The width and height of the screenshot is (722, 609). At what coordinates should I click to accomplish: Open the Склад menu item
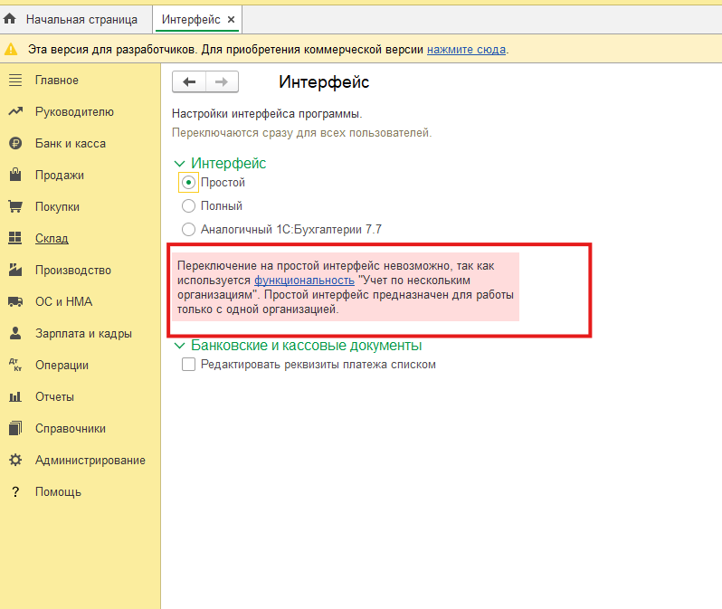pyautogui.click(x=52, y=239)
